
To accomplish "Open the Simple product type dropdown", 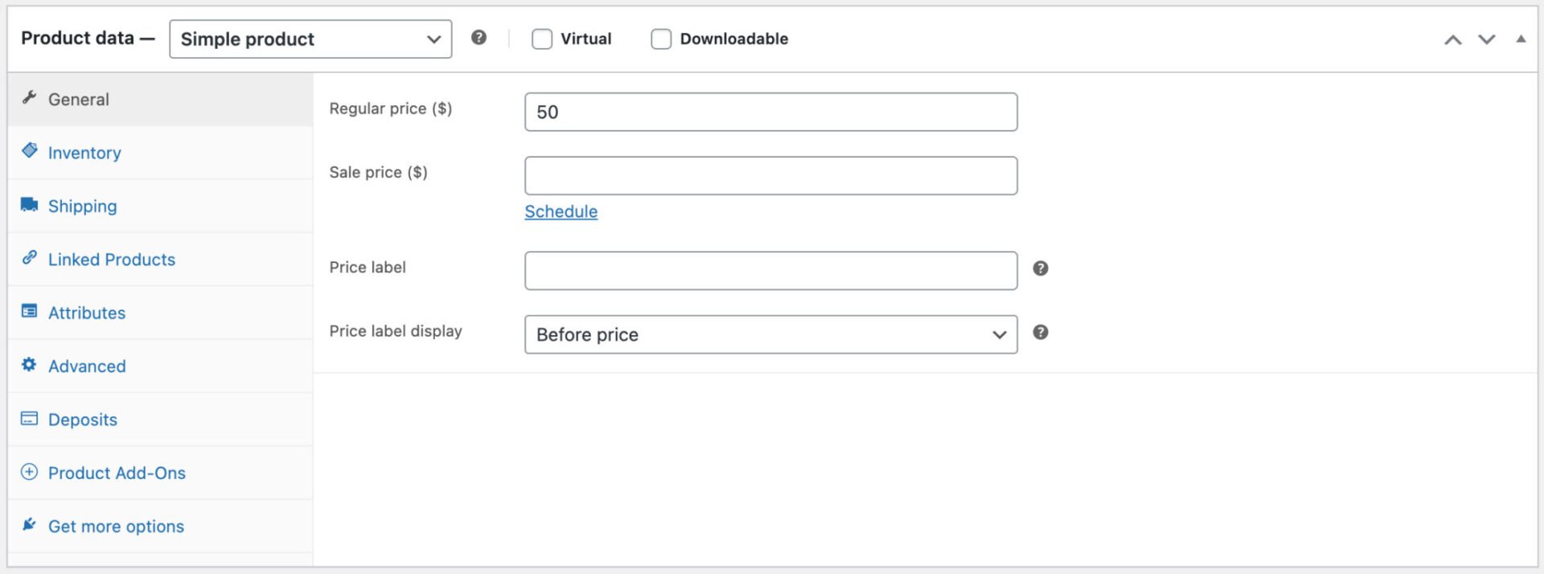I will click(310, 39).
